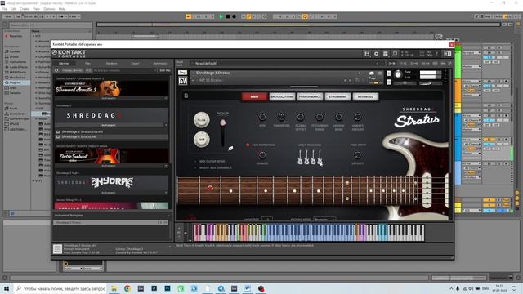This screenshot has width=523, height=294.
Task: Open the notification center icon in system tray
Action: [514, 288]
